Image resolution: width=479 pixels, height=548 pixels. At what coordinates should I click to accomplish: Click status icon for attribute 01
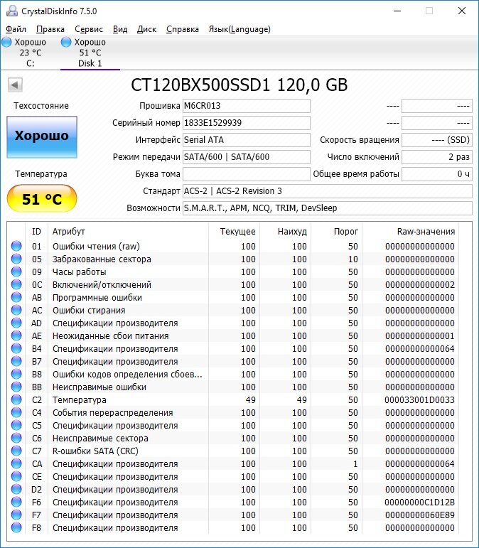[x=16, y=246]
